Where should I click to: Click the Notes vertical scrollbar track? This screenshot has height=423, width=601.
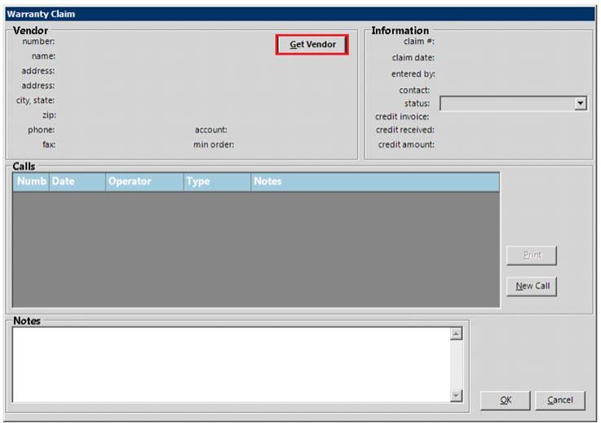click(456, 364)
